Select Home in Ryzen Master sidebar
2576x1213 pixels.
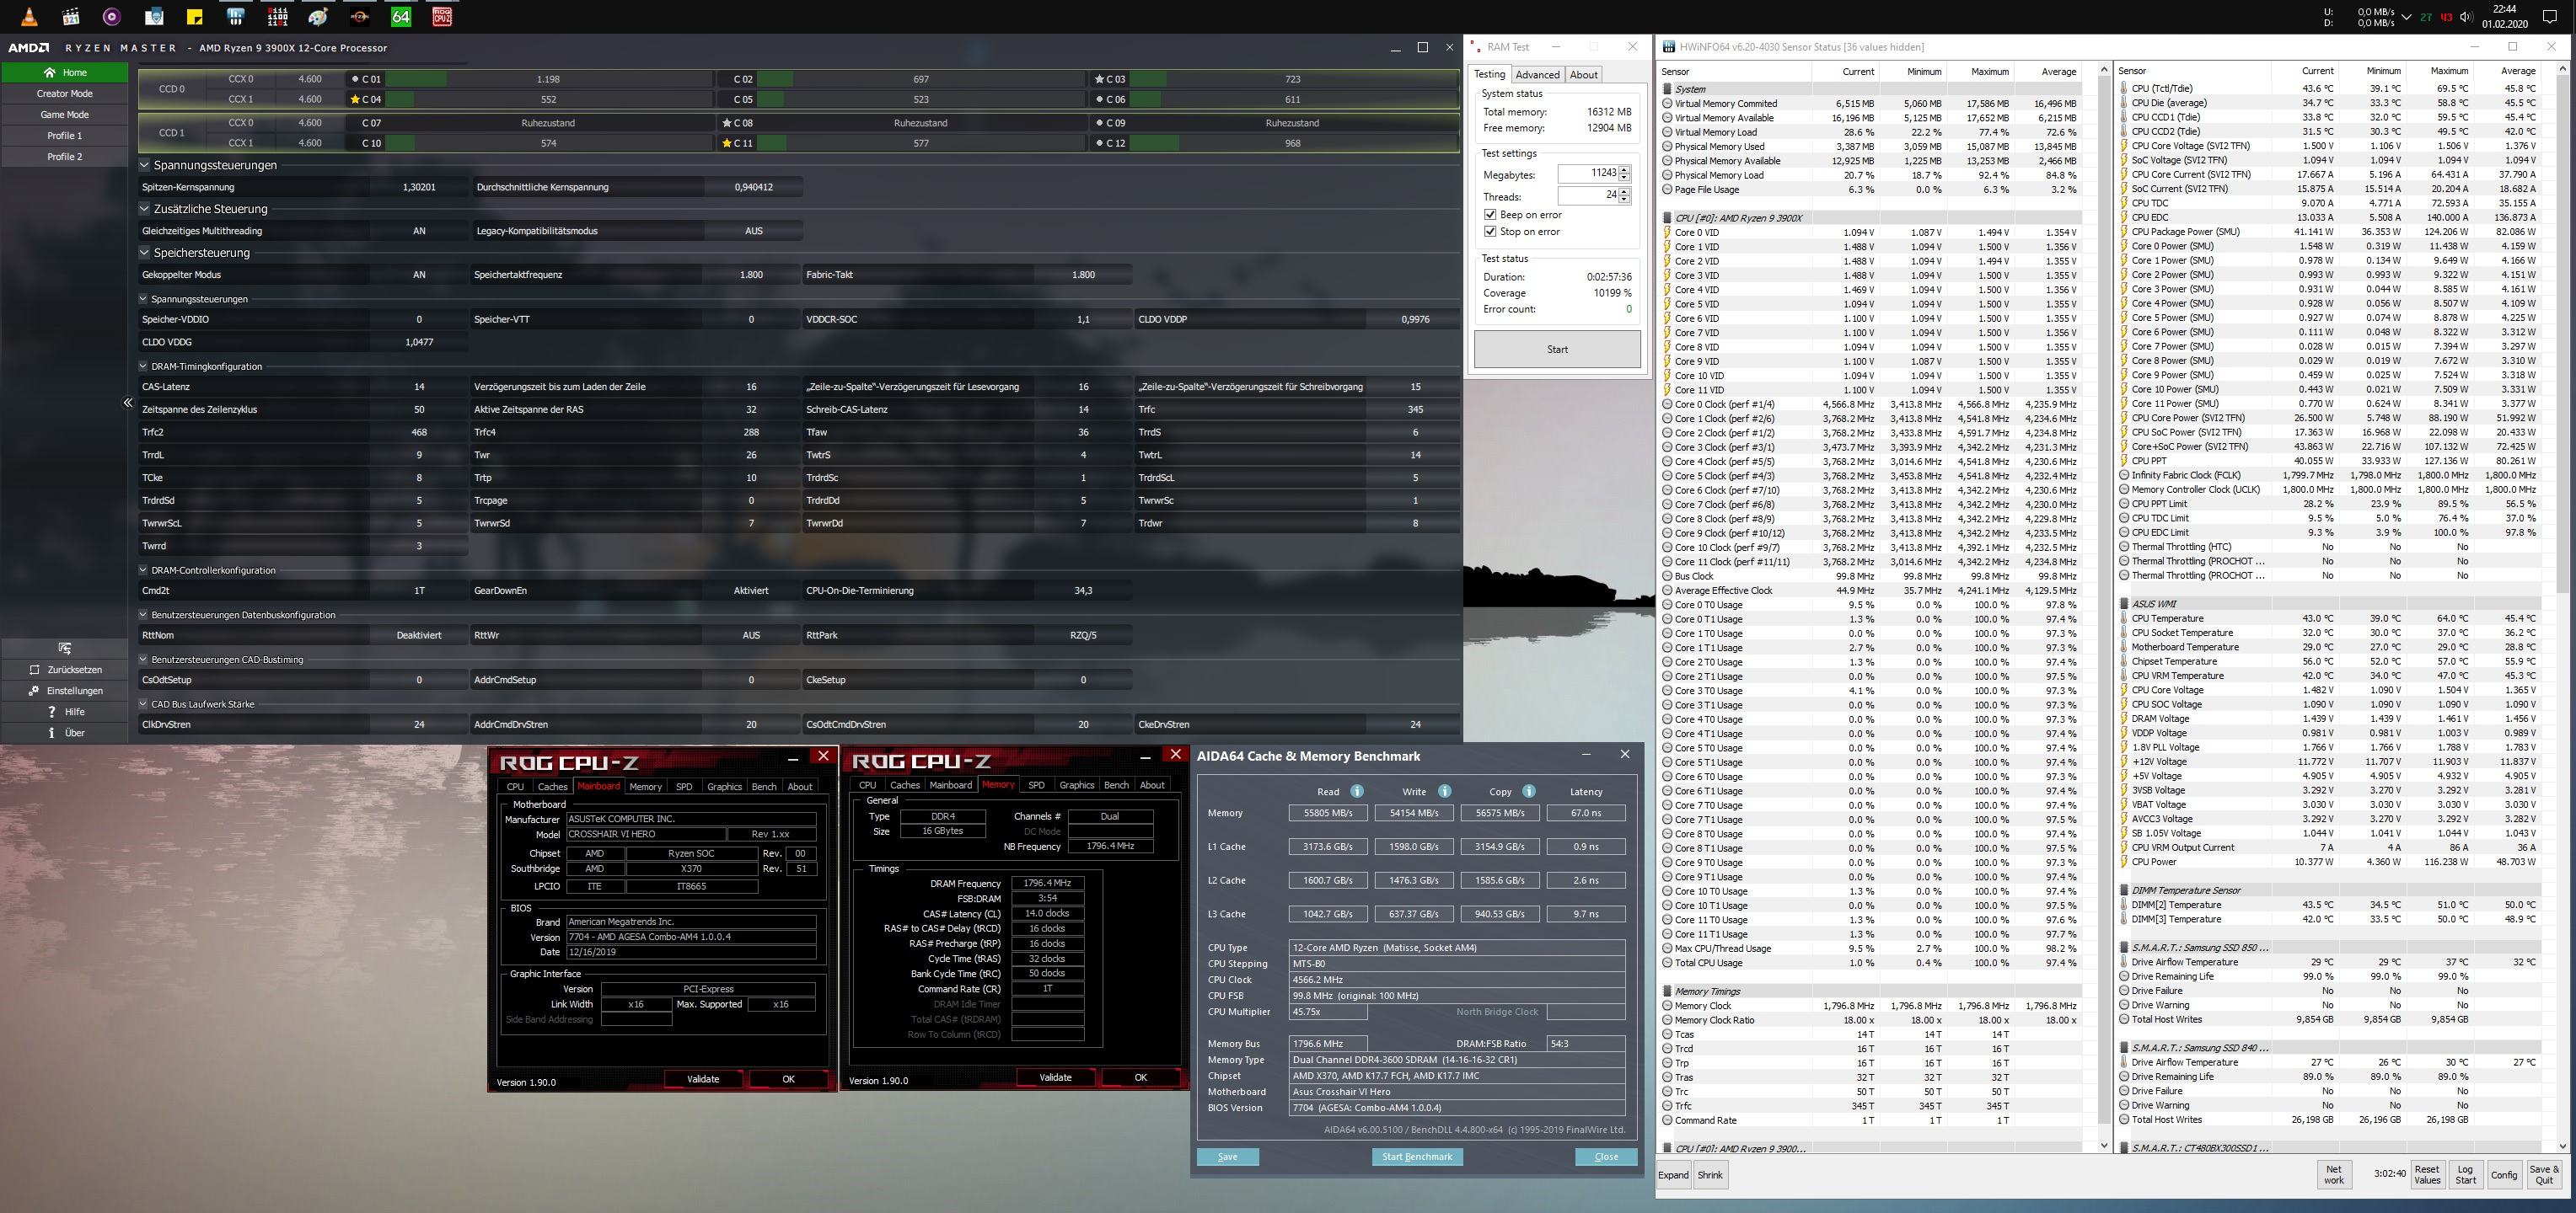click(65, 72)
